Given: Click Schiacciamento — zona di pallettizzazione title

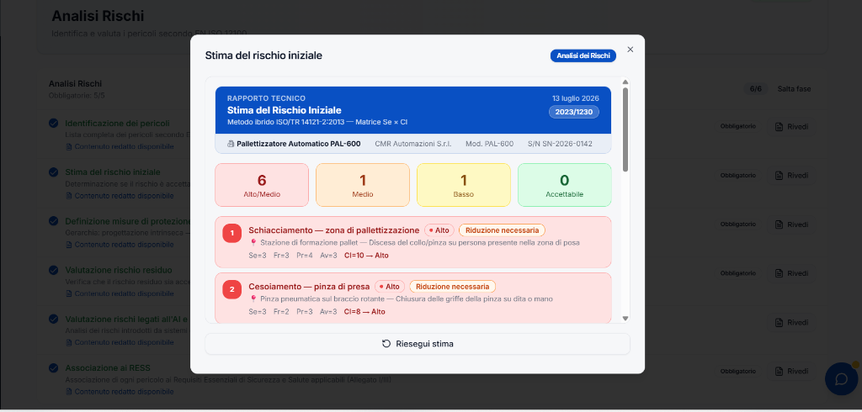Looking at the screenshot, I should [333, 230].
